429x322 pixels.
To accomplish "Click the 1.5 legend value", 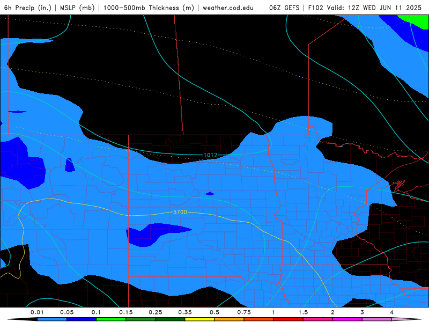I will [303, 312].
